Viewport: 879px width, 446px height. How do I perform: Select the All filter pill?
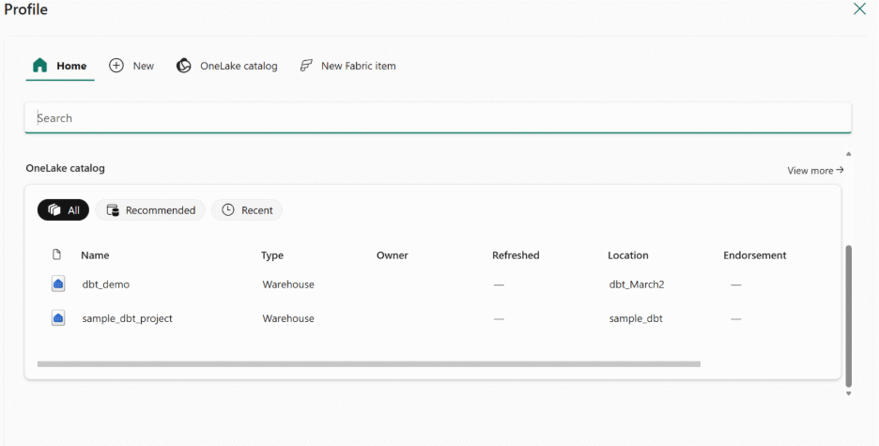coord(63,210)
